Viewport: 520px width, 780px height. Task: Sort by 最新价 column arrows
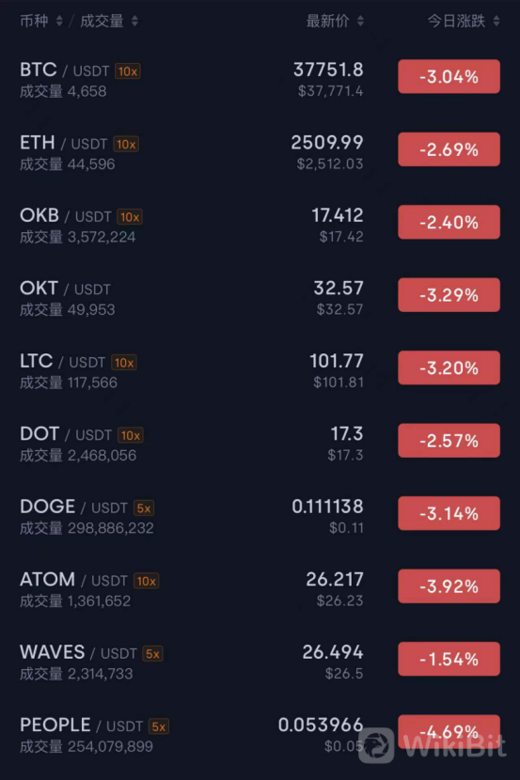coord(361,21)
